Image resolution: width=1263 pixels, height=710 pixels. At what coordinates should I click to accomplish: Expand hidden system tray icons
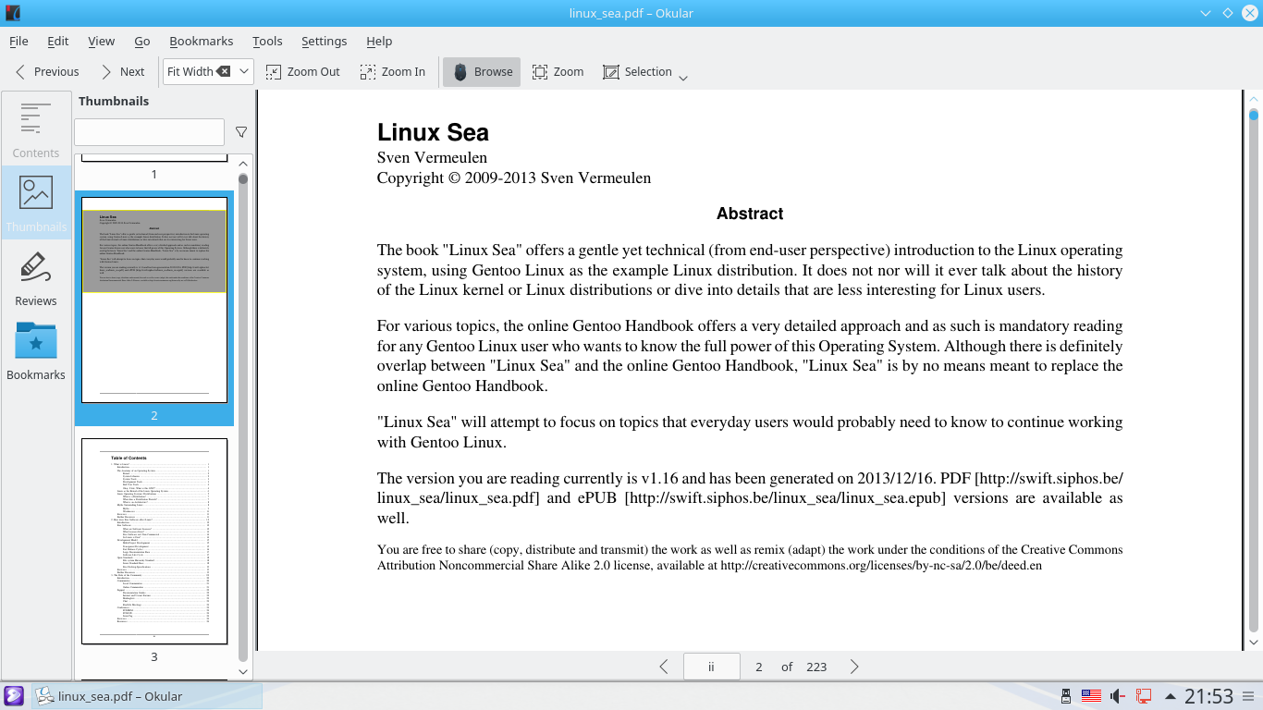1170,696
